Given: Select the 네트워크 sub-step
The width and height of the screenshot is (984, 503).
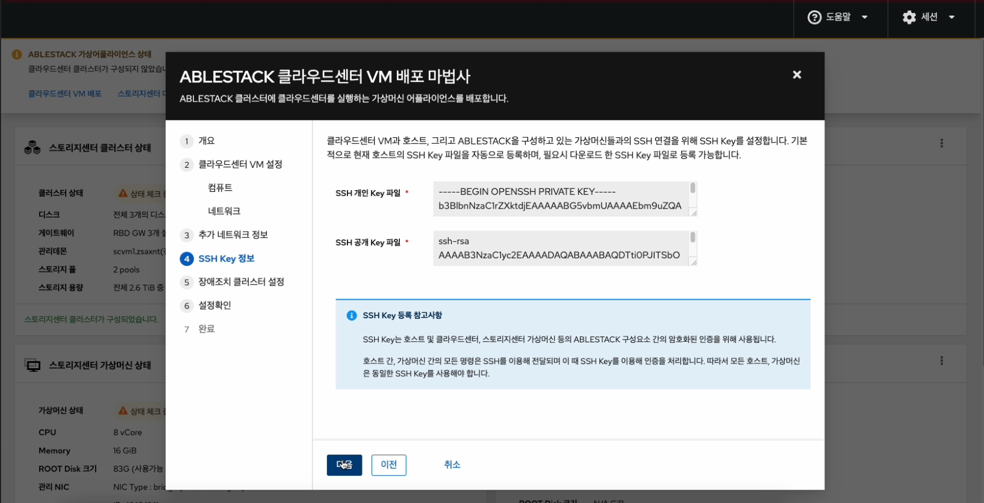Looking at the screenshot, I should (x=224, y=211).
